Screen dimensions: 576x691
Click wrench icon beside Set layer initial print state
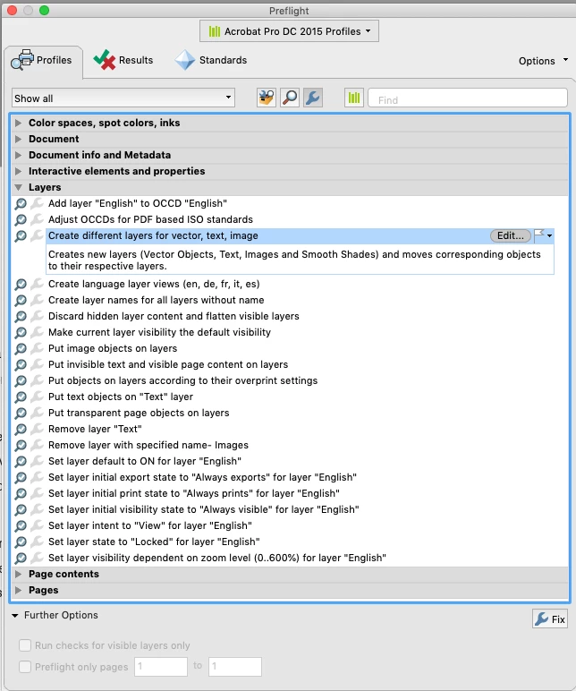(x=38, y=493)
